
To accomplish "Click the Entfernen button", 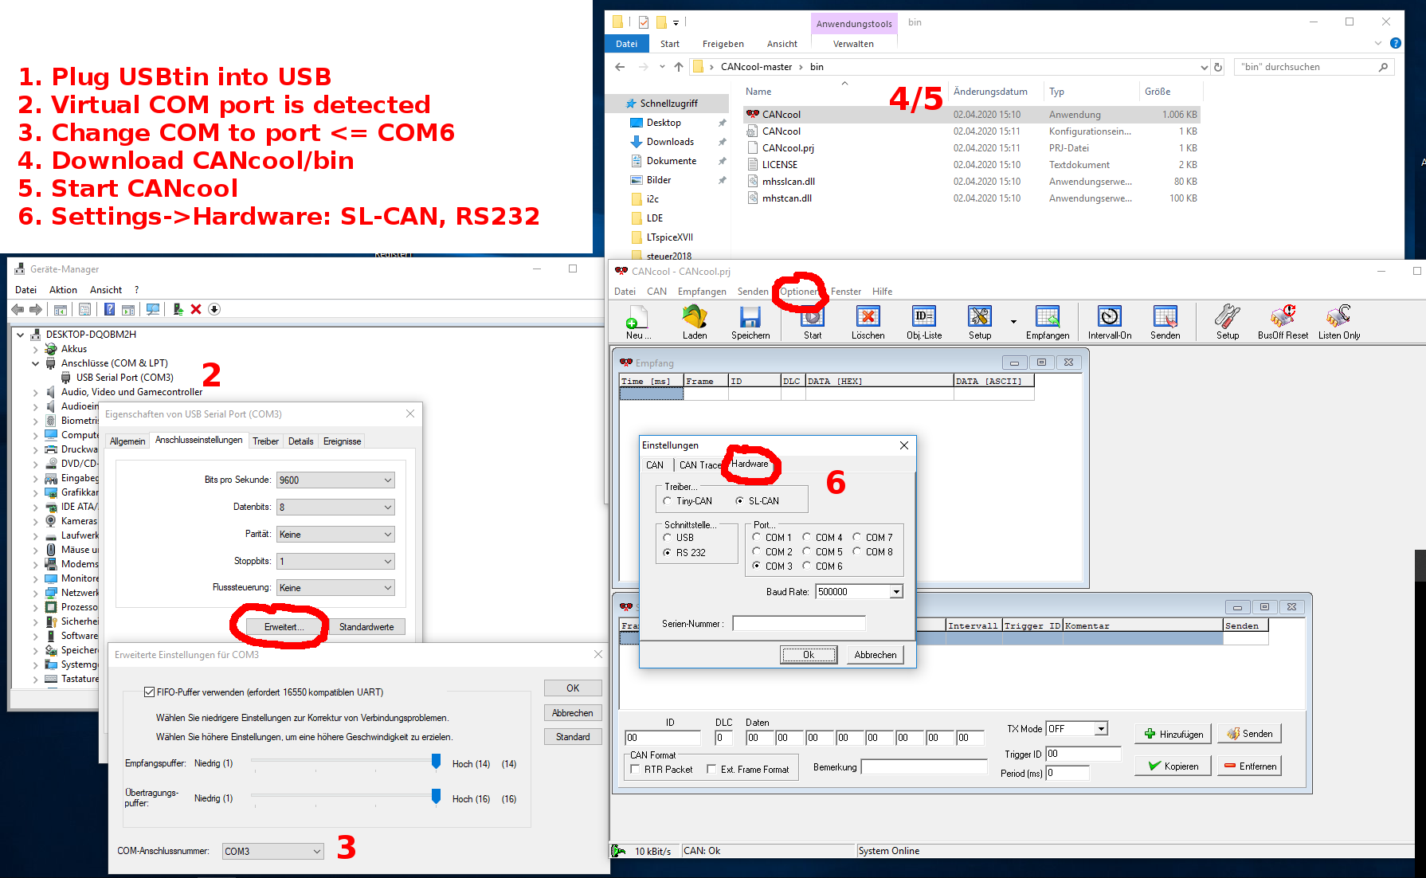I will (1250, 766).
